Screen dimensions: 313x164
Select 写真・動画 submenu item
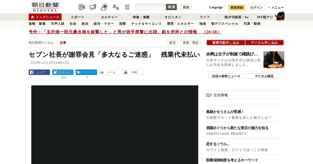point(252,24)
